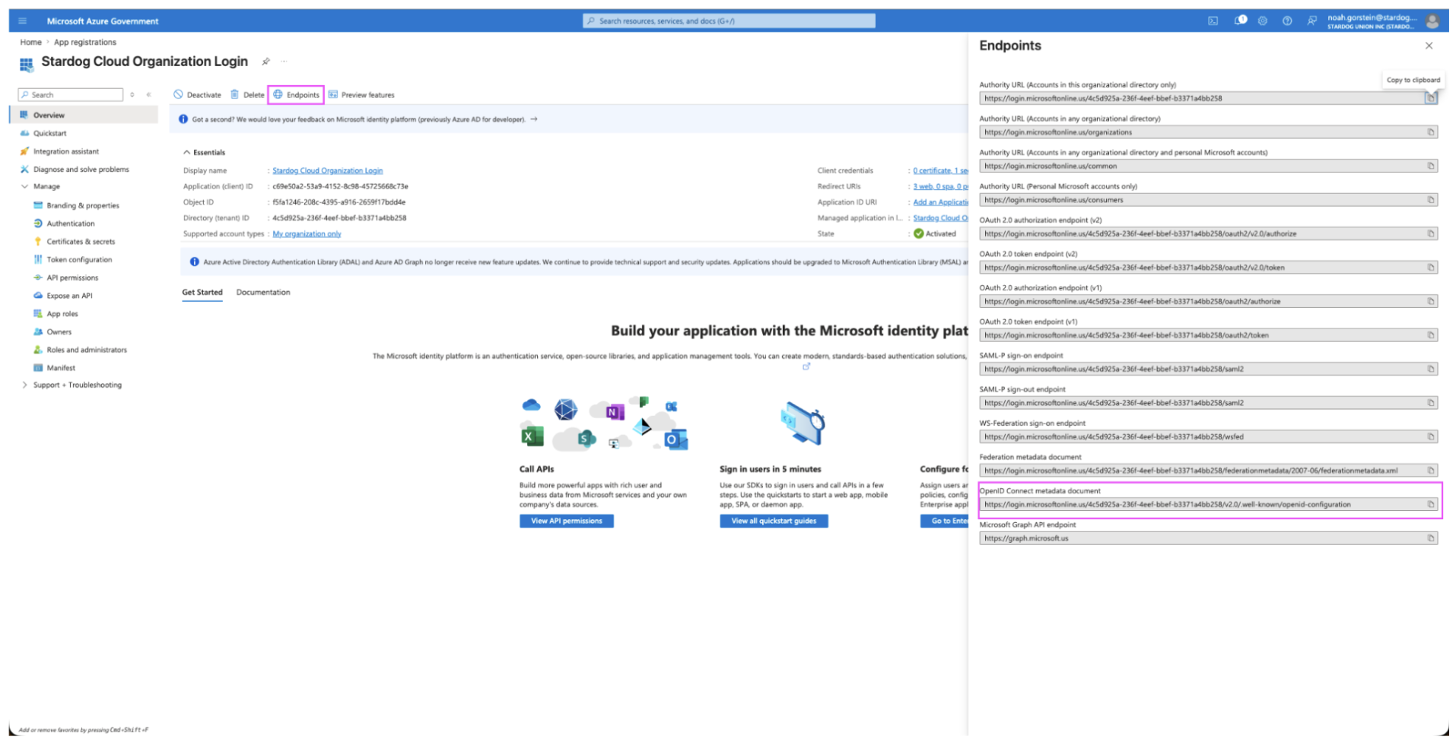Open the Redirect URIs 3 web link
This screenshot has height=745, width=1456.
[x=940, y=186]
